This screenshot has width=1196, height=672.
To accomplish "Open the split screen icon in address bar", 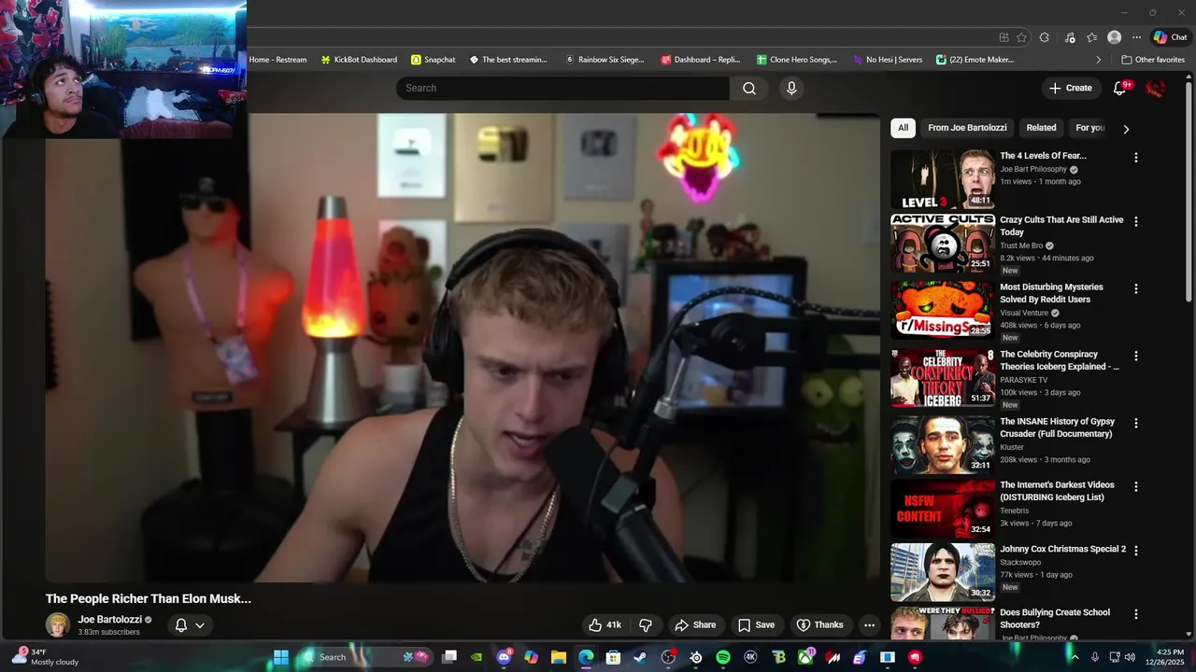I will pos(1004,37).
